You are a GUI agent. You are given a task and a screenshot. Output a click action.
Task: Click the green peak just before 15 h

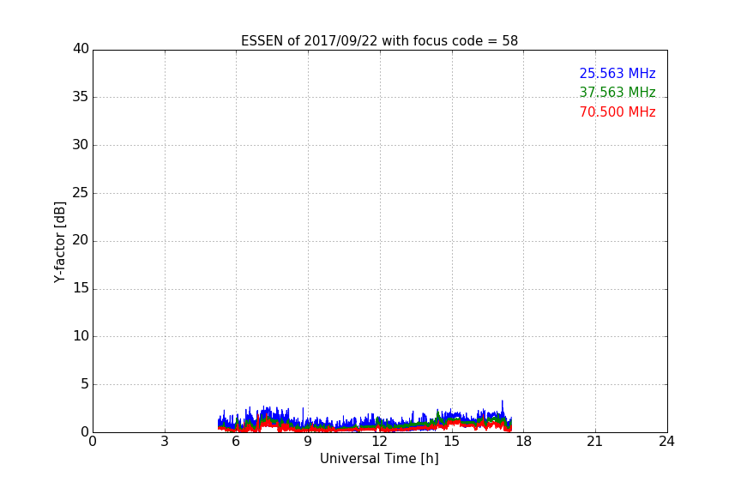click(x=437, y=412)
